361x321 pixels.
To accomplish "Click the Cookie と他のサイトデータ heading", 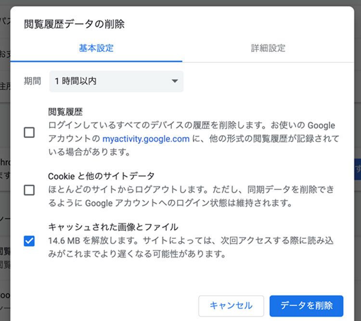I will coord(101,176).
